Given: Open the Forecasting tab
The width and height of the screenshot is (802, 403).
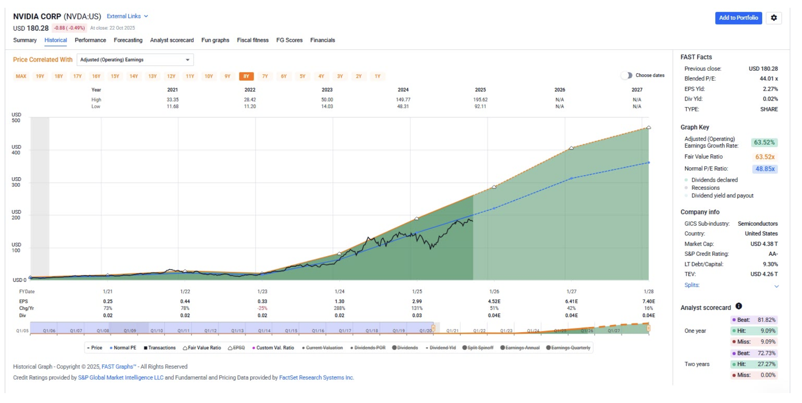Looking at the screenshot, I should 128,40.
